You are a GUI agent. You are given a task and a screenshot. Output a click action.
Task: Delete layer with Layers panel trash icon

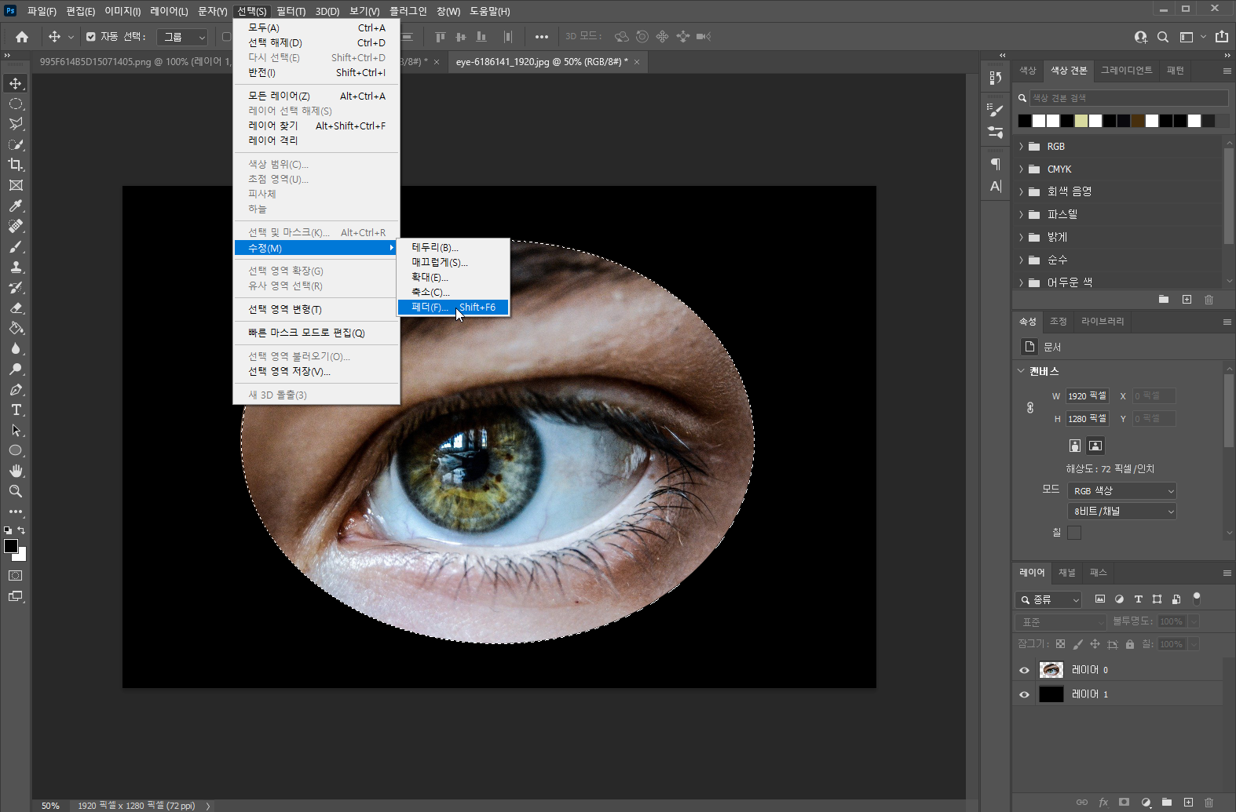pos(1209,802)
